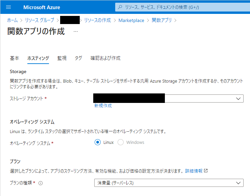Switch to 確認および作成 tab
The height and width of the screenshot is (196, 250).
tap(105, 58)
